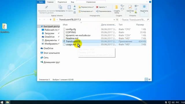Open the recent locations dropdown arrow
The image size is (185, 104).
pos(47,20)
